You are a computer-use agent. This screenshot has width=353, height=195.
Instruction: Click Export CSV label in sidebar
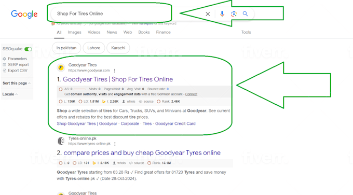coord(18,71)
